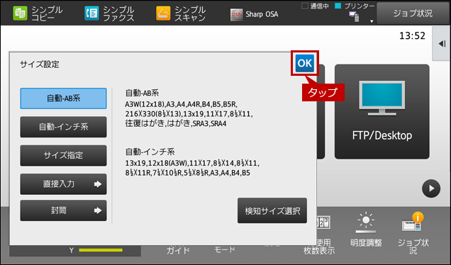The image size is (451, 265).
Task: Select サイズ指定 size option
Action: (x=63, y=155)
